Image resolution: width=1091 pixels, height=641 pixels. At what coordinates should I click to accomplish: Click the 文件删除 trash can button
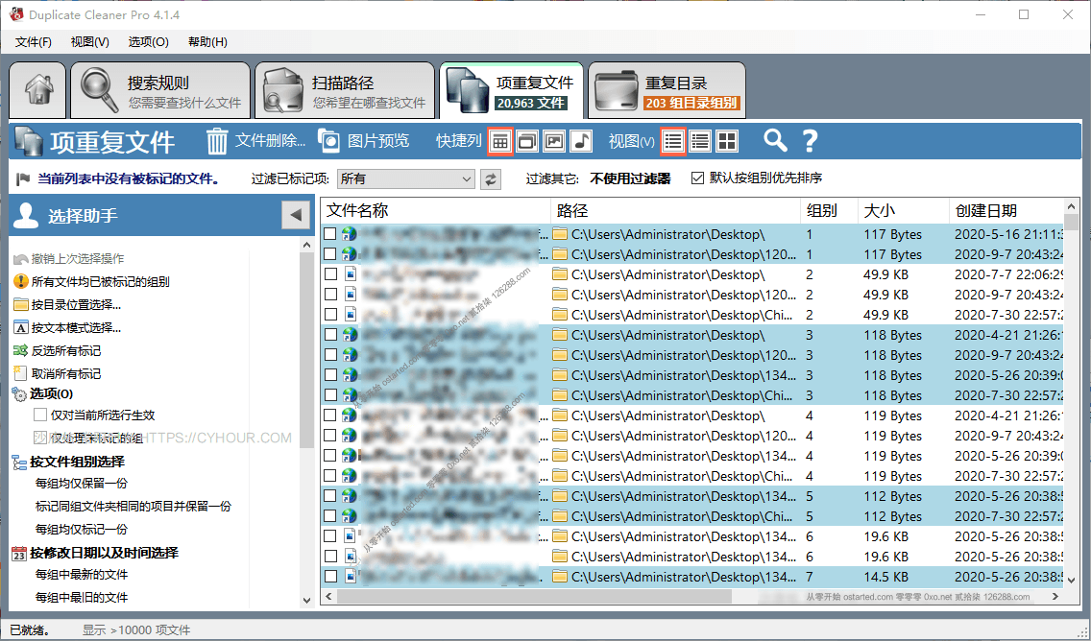point(255,141)
